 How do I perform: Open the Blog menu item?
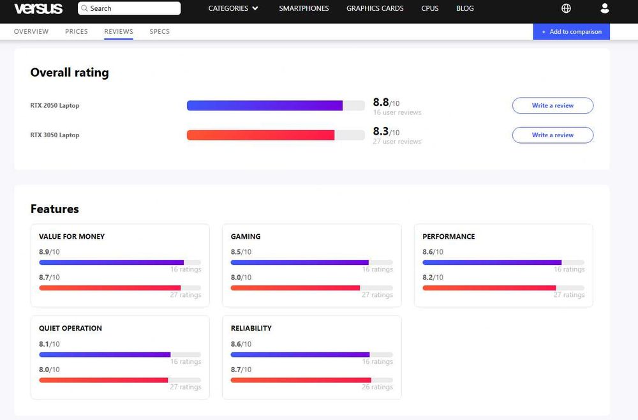click(x=464, y=8)
